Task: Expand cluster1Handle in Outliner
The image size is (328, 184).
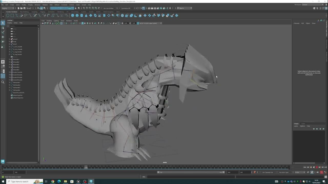Action: 9,72
